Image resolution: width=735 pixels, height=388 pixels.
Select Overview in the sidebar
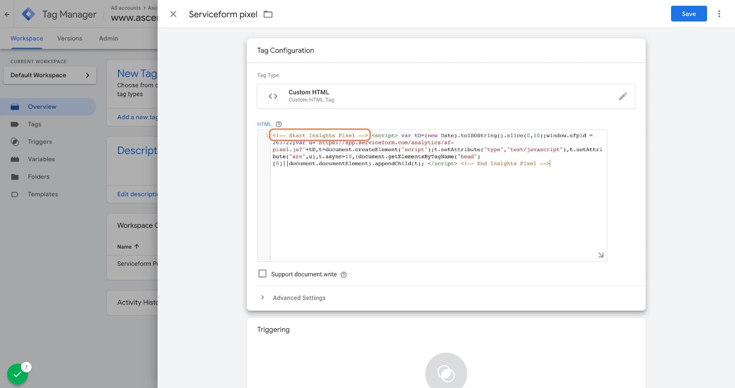coord(48,107)
